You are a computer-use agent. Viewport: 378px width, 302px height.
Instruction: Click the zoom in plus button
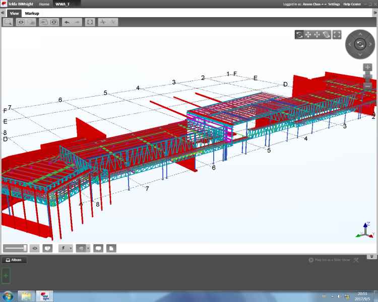tap(367, 67)
